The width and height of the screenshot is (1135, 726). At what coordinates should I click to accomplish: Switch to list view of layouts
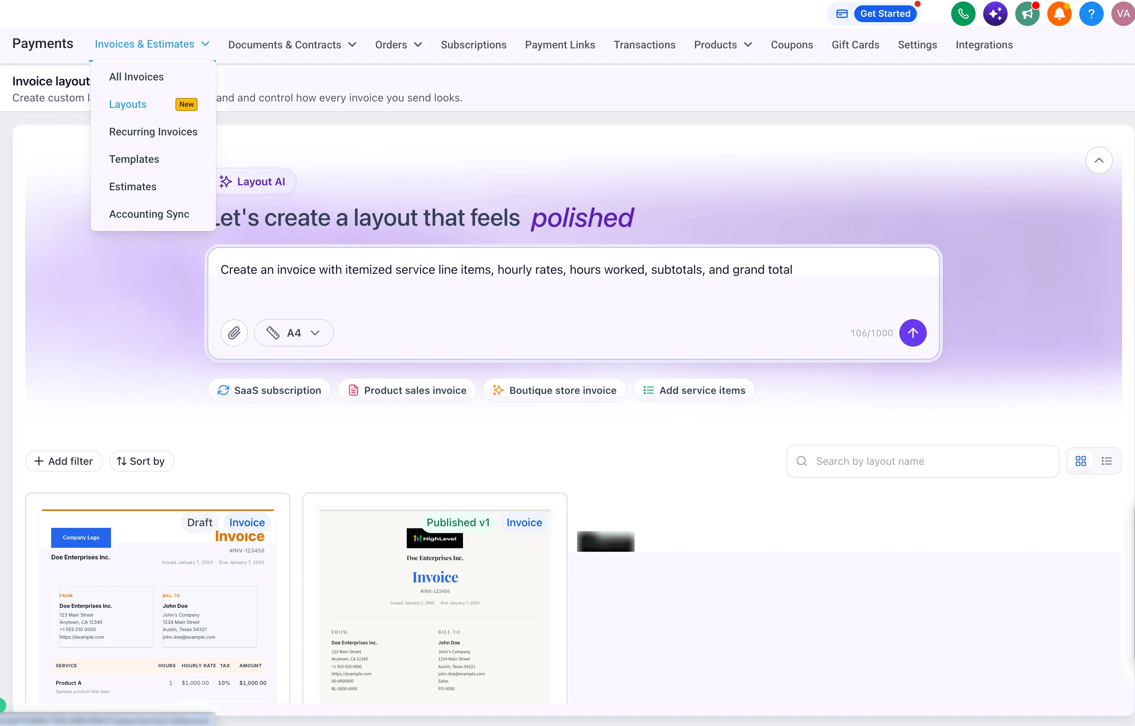(x=1106, y=461)
